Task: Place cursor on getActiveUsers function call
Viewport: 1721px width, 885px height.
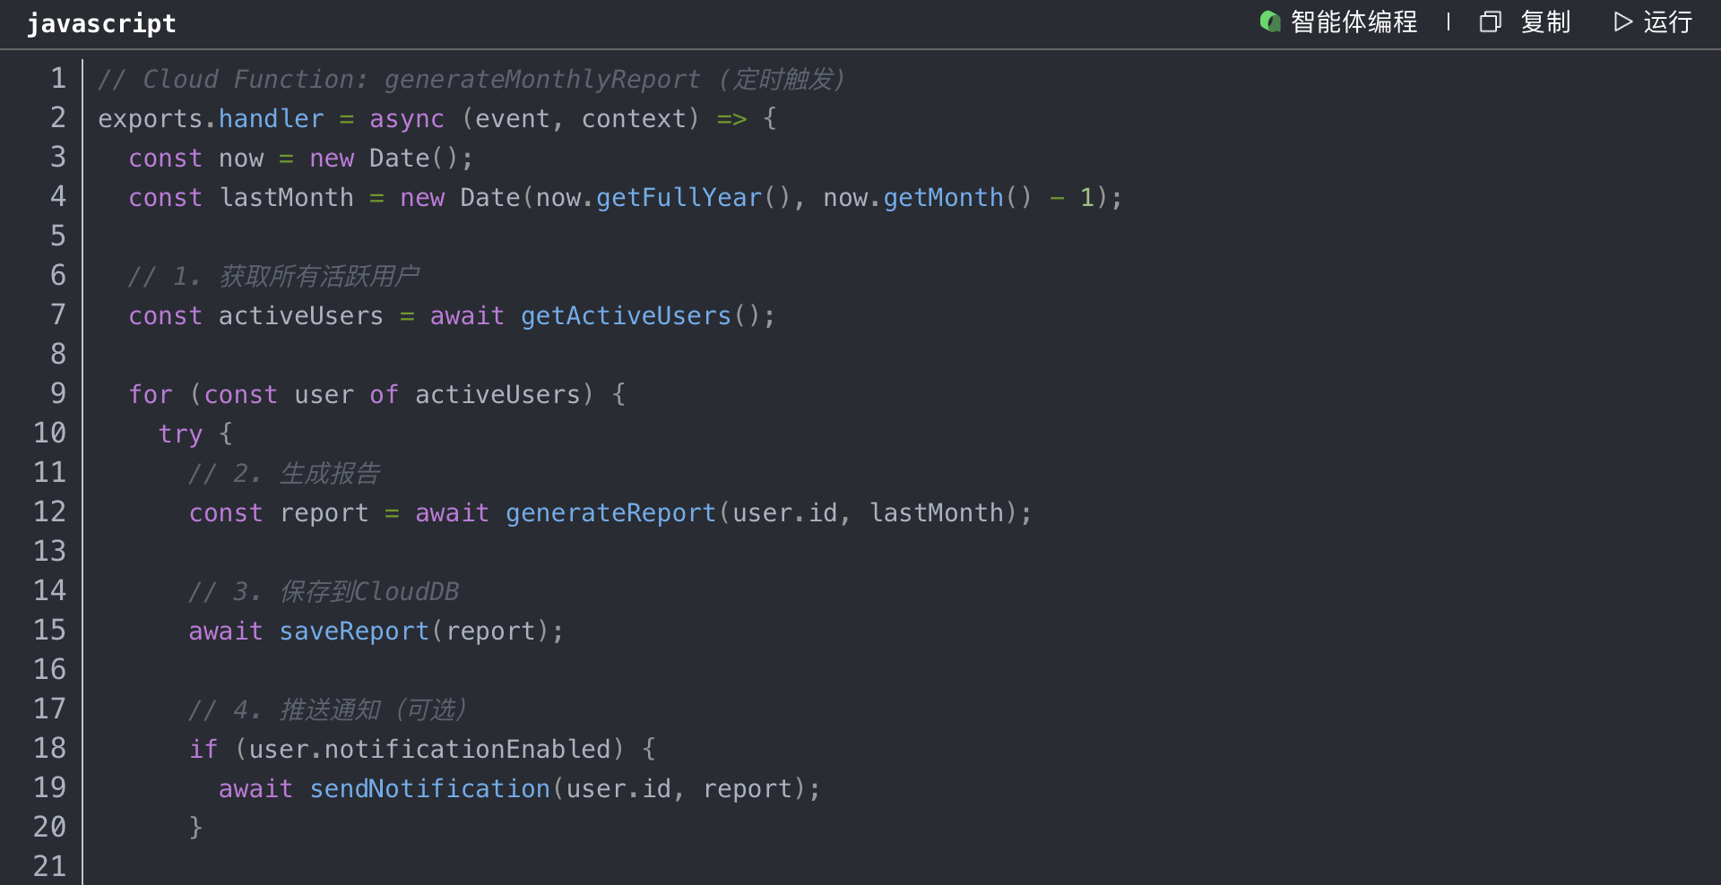Action: (626, 315)
